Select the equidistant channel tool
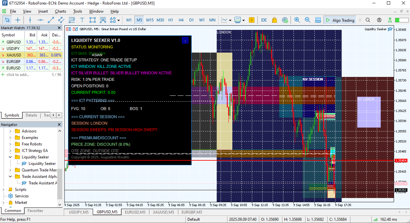This screenshot has height=223, width=410. [x=61, y=20]
